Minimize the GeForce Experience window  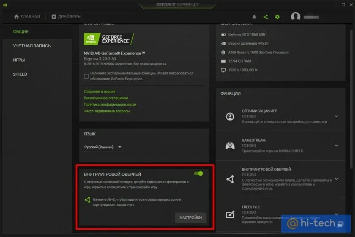click(336, 5)
